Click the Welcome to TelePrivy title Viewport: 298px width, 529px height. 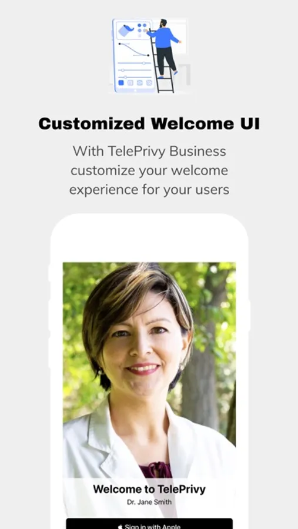pyautogui.click(x=149, y=489)
